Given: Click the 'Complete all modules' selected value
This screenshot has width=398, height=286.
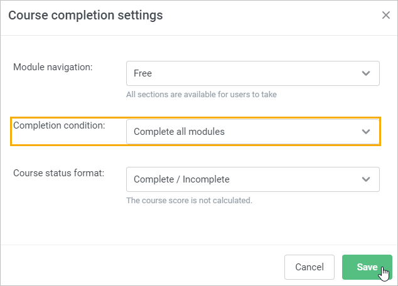Looking at the screenshot, I should coord(179,132).
